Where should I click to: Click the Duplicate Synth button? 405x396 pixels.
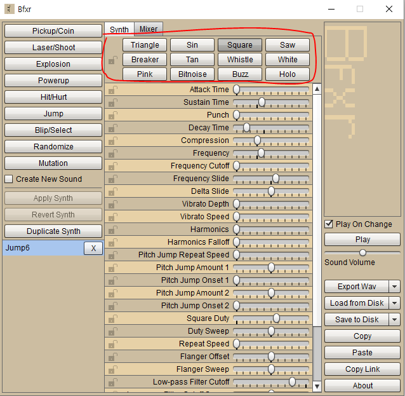pos(53,231)
